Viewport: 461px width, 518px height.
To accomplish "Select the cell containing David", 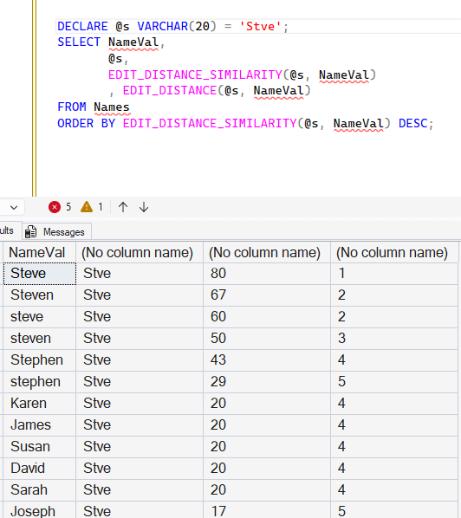I will 40,469.
